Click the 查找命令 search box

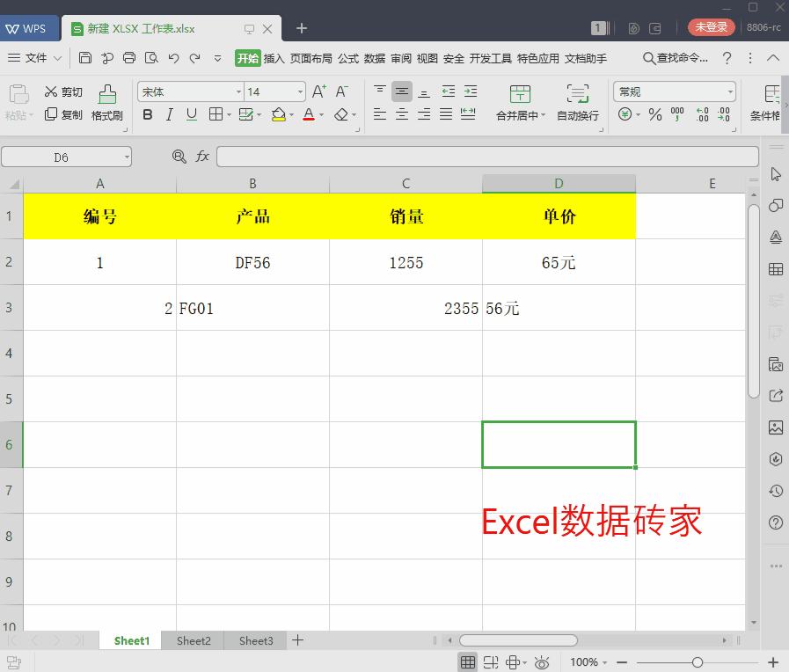(676, 58)
